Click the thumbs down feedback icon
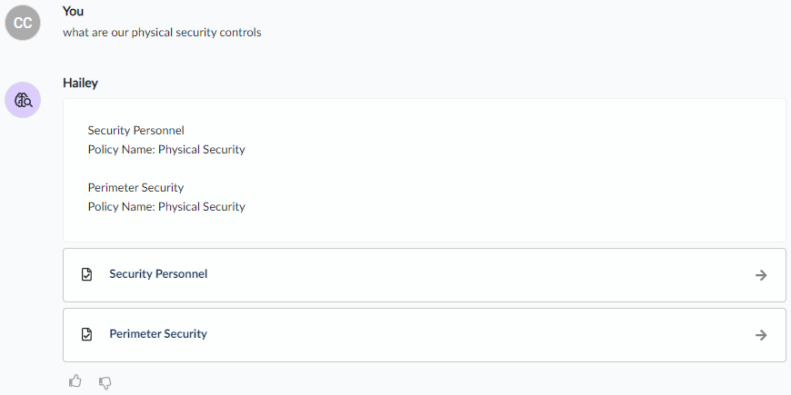This screenshot has height=395, width=791. 105,383
